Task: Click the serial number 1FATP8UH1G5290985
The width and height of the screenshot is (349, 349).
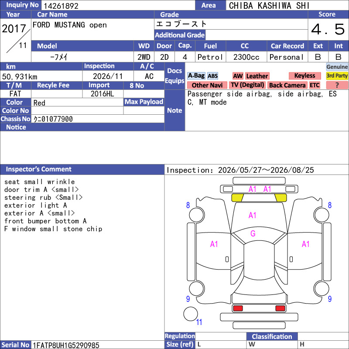Action: click(66, 345)
